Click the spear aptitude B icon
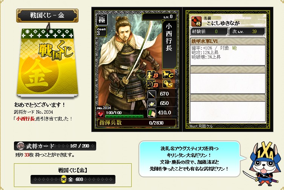This screenshot has height=190, width=284. pyautogui.click(x=153, y=74)
